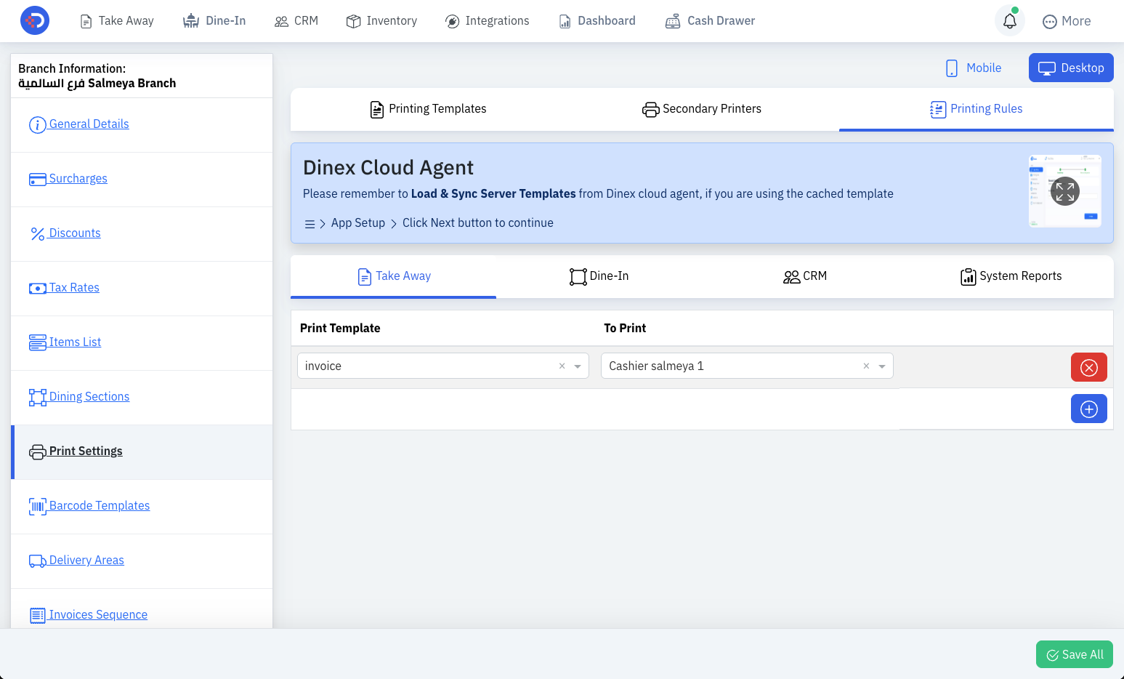Viewport: 1124px width, 679px height.
Task: Add a new printing rule row
Action: (x=1089, y=409)
